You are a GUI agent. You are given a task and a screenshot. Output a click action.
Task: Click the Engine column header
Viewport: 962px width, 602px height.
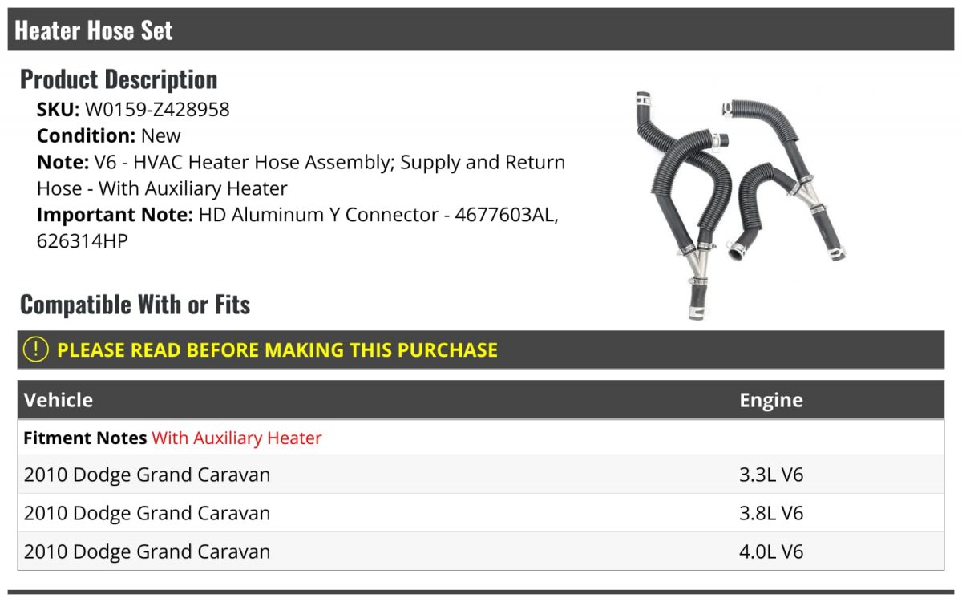coord(771,400)
